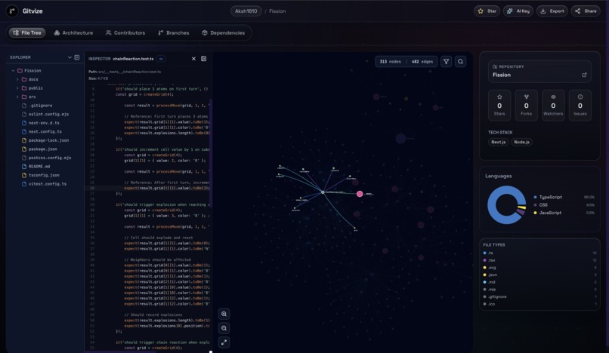Open the Architecture tab
609x353 pixels.
73,33
